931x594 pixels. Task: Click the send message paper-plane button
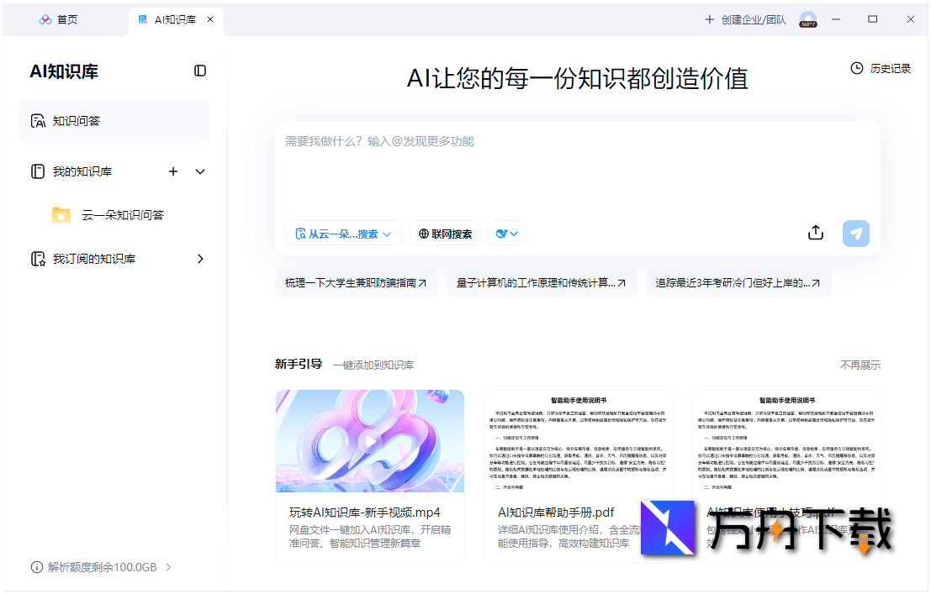click(x=855, y=233)
